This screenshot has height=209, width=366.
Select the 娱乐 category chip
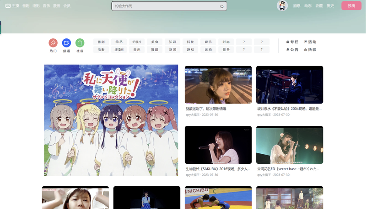[x=208, y=42]
